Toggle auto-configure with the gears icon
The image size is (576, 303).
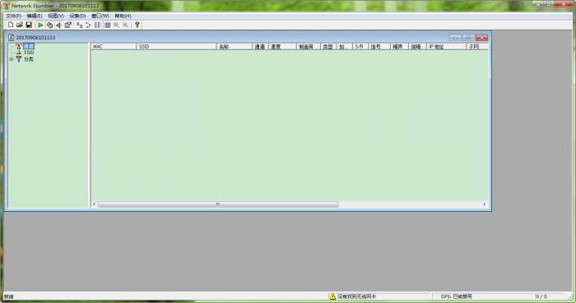49,25
